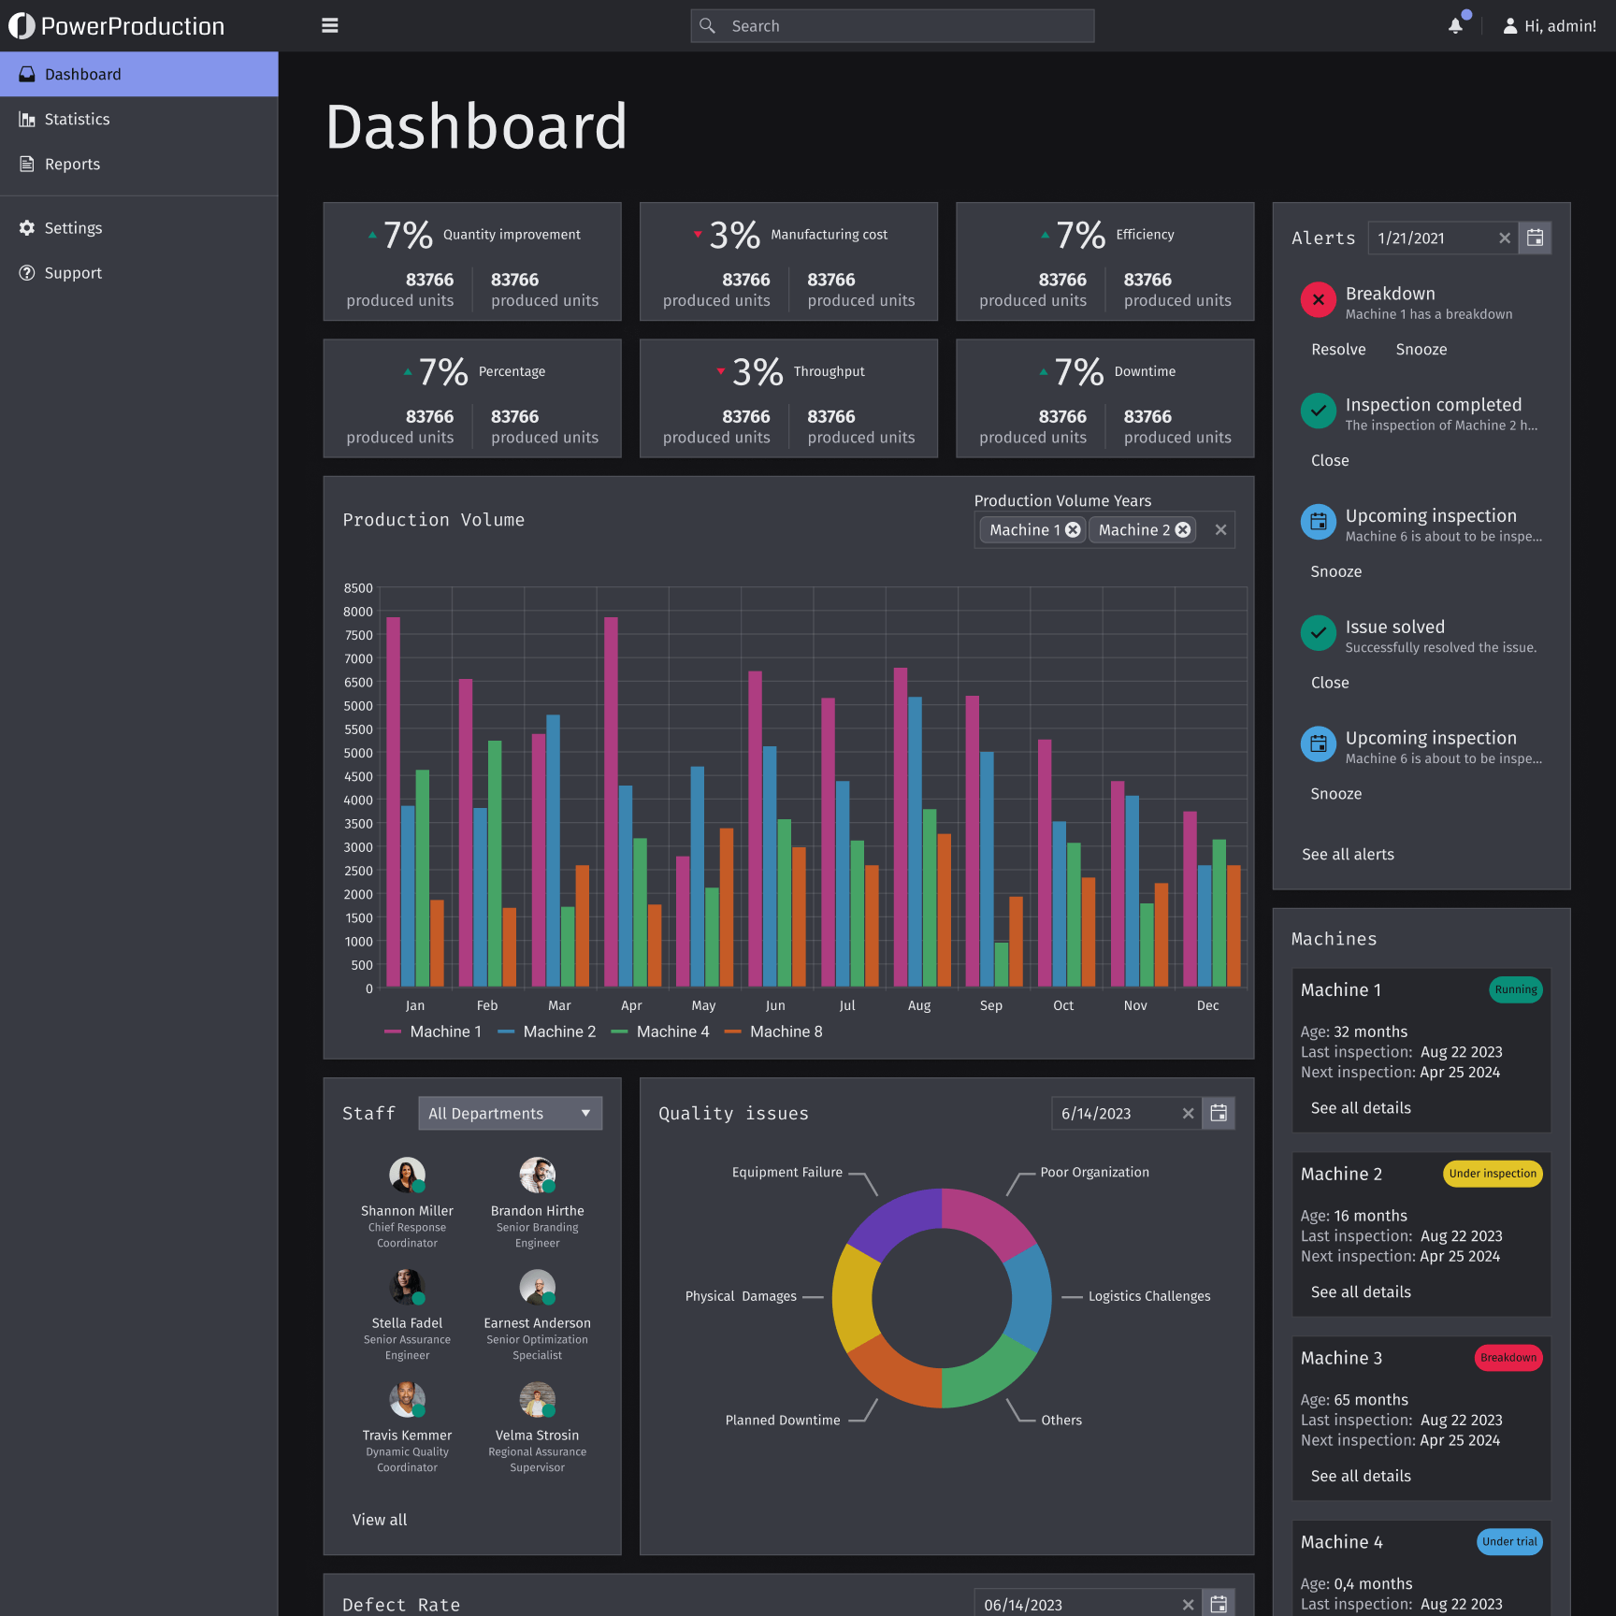Screen dimensions: 1616x1616
Task: Remove Machine 2 chip from filter
Action: click(x=1183, y=530)
